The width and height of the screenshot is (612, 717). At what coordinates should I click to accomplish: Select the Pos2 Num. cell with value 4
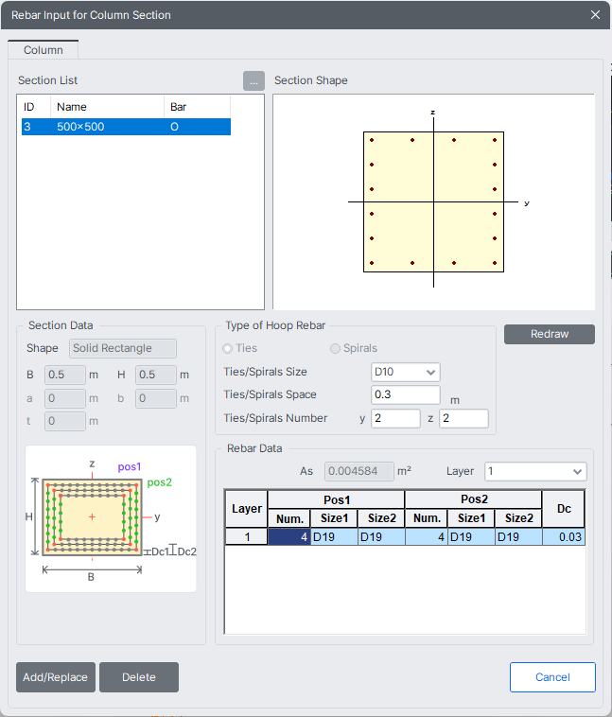coord(427,537)
